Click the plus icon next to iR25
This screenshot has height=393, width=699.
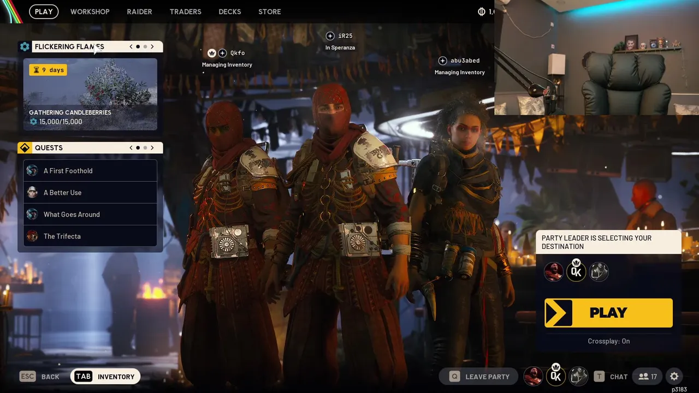pos(330,36)
